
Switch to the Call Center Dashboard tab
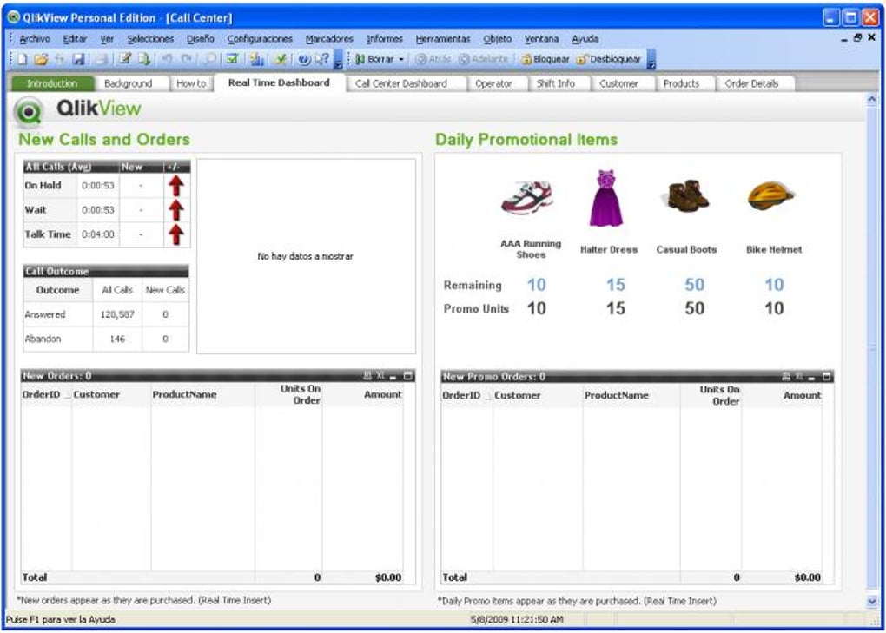point(401,83)
